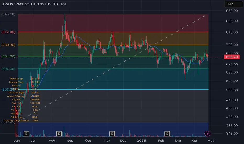Click the Liquidity Cap value 1896
Image resolution: width=244 pixels, height=144 pixels.
click(x=35, y=120)
